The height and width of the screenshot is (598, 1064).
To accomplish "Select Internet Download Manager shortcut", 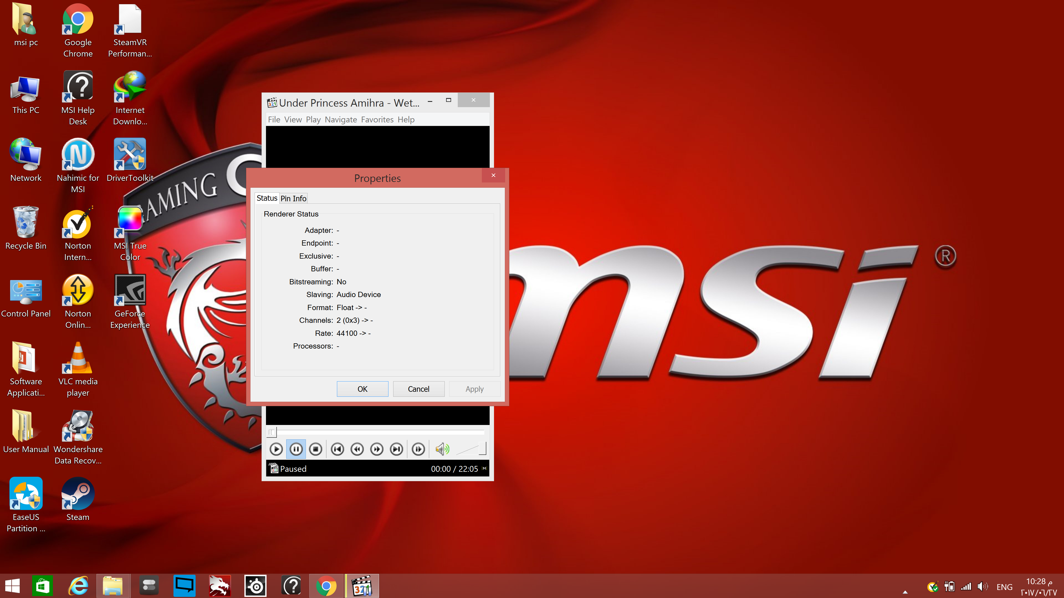I will tap(130, 98).
